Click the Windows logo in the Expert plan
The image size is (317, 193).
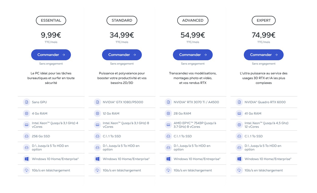[239, 159]
